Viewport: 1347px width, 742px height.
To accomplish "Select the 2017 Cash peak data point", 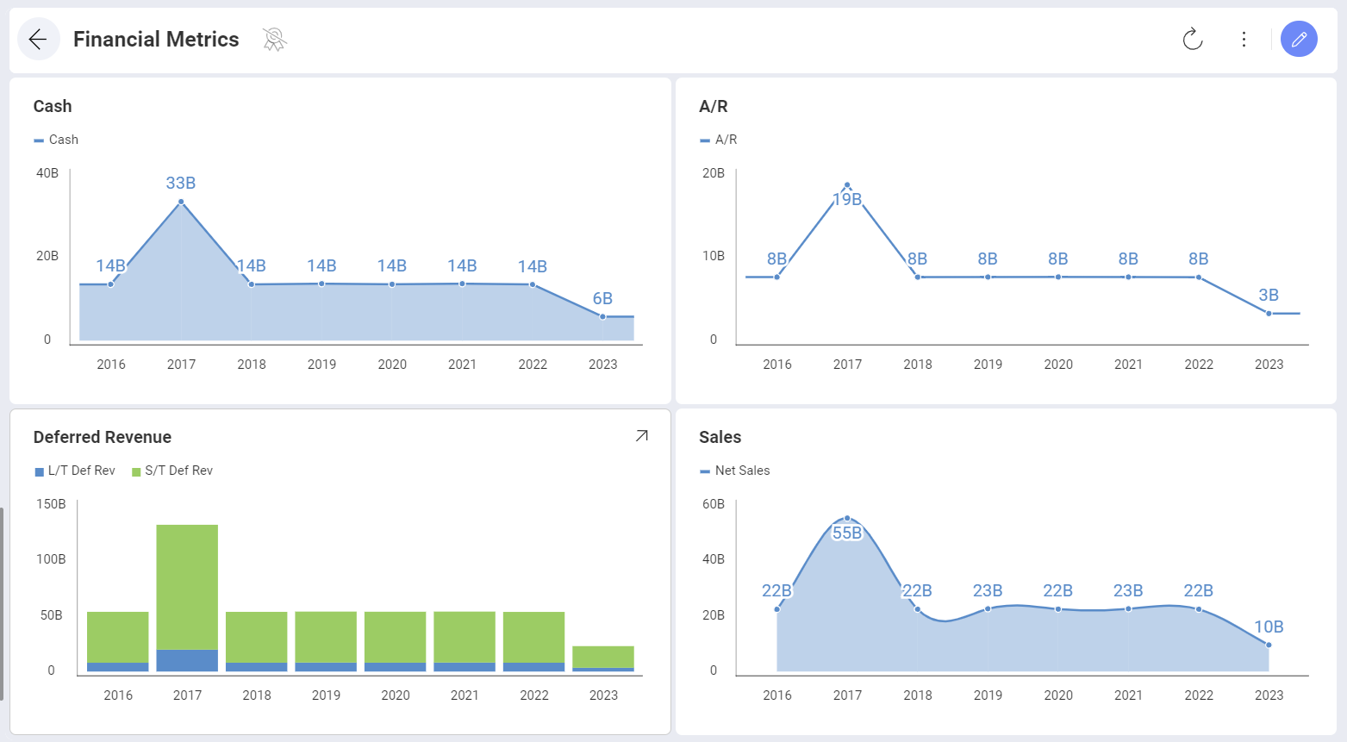I will pos(181,202).
